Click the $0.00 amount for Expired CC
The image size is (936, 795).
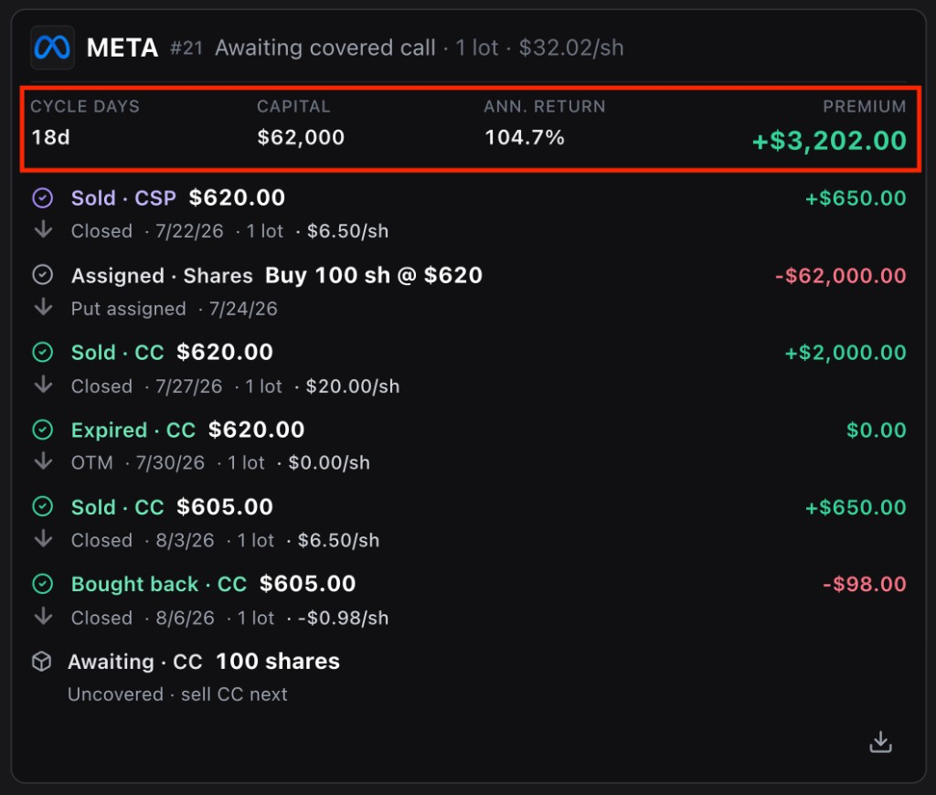(877, 430)
